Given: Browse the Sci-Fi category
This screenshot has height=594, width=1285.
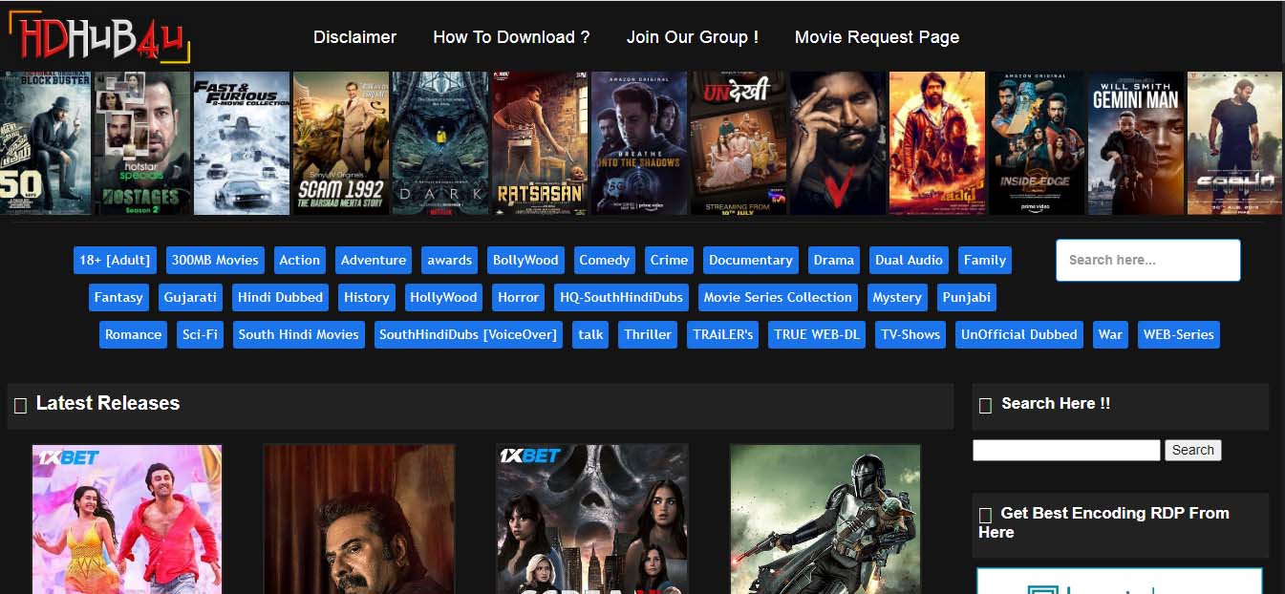Looking at the screenshot, I should [x=200, y=334].
